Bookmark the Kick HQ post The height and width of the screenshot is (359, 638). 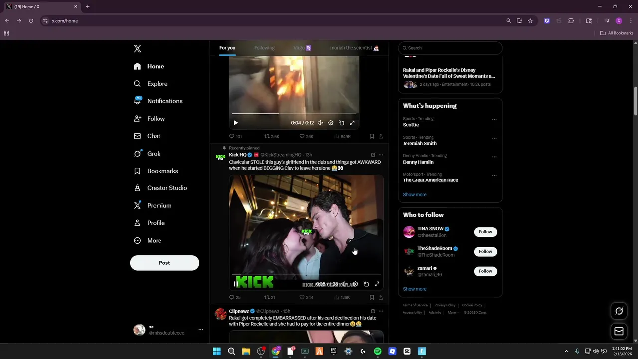pyautogui.click(x=372, y=297)
